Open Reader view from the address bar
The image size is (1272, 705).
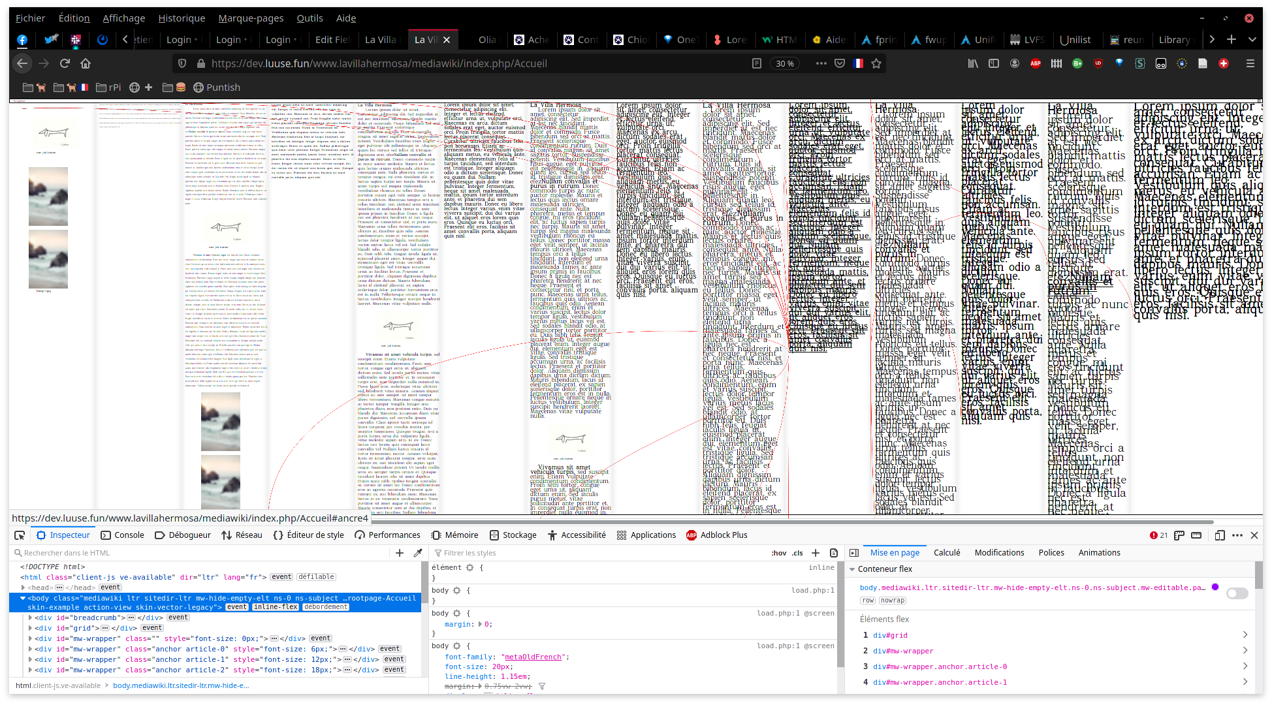tap(756, 63)
